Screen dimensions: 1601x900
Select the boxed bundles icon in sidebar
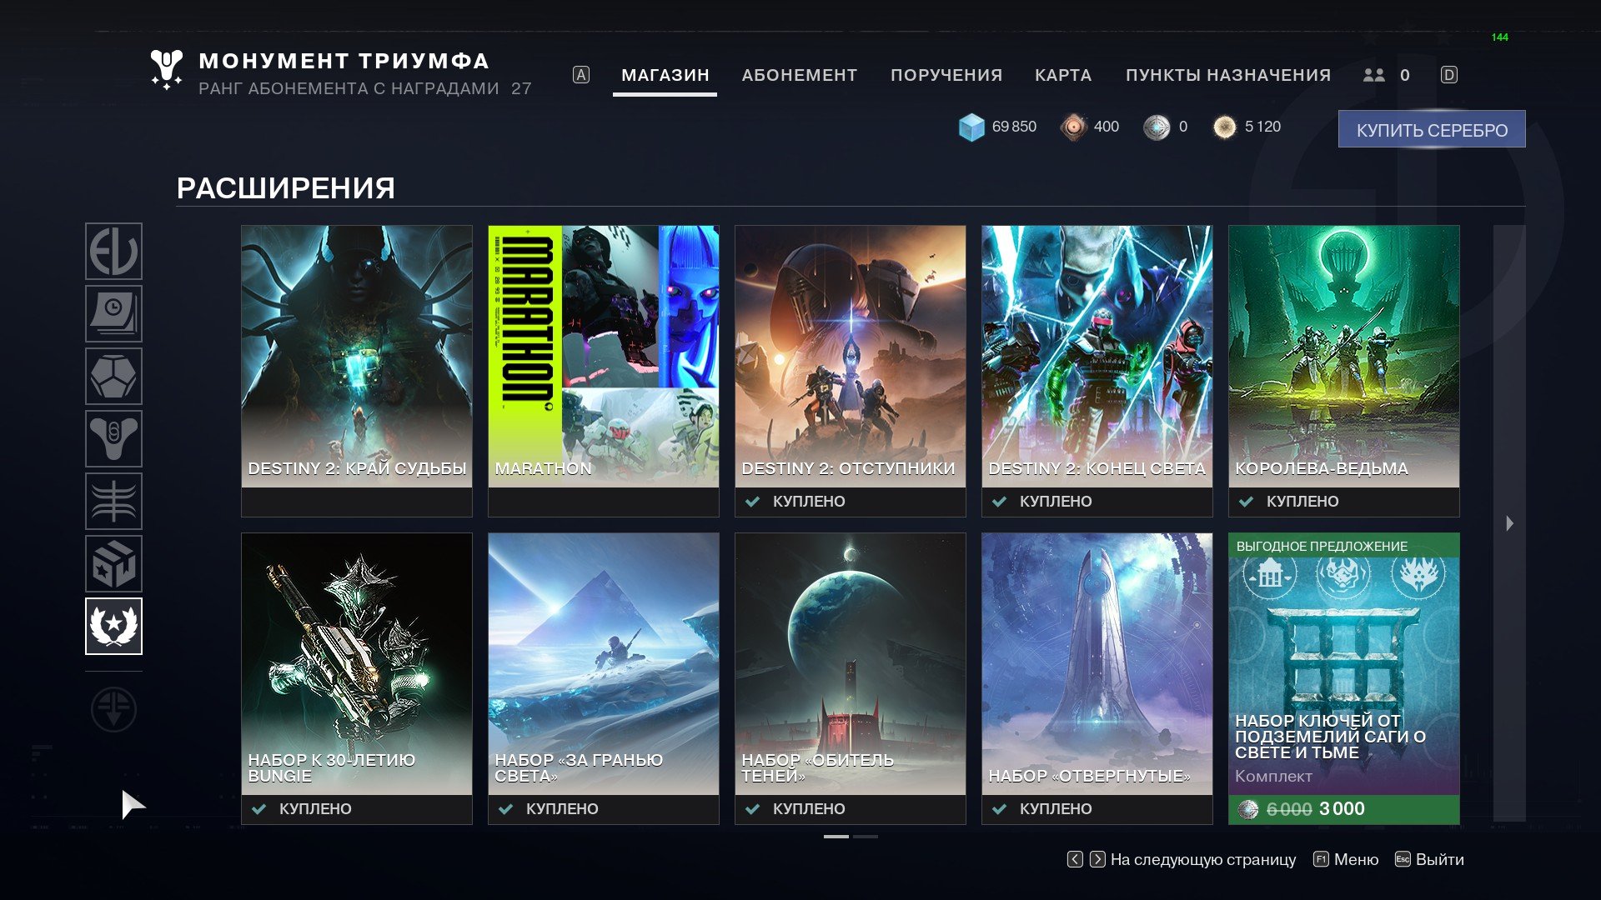[x=113, y=563]
